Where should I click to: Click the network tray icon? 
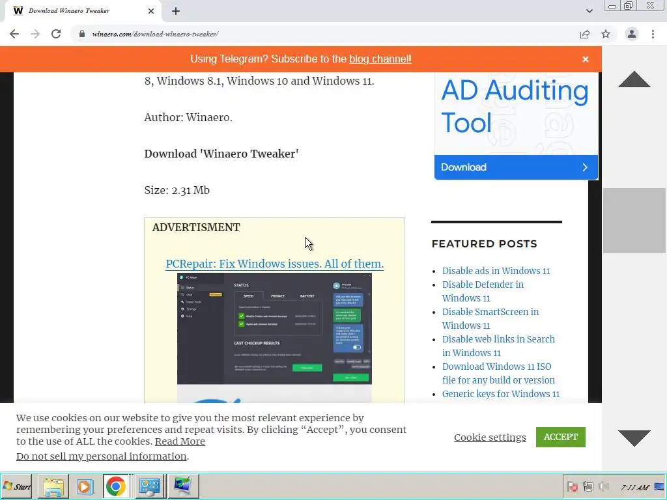coord(588,487)
